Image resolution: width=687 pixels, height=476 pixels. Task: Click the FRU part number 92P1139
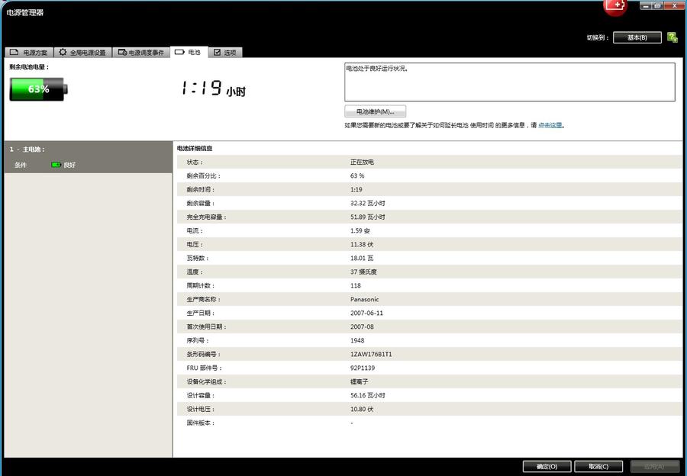click(x=363, y=368)
